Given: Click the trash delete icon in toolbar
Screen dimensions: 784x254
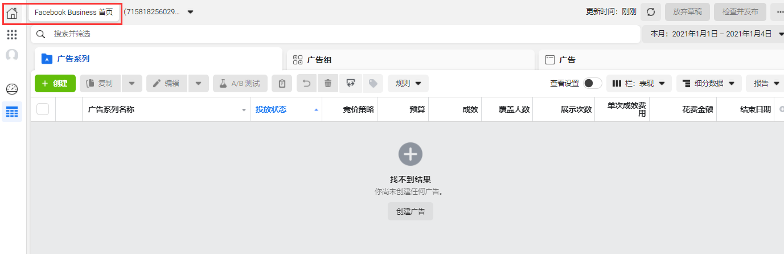Looking at the screenshot, I should point(328,84).
